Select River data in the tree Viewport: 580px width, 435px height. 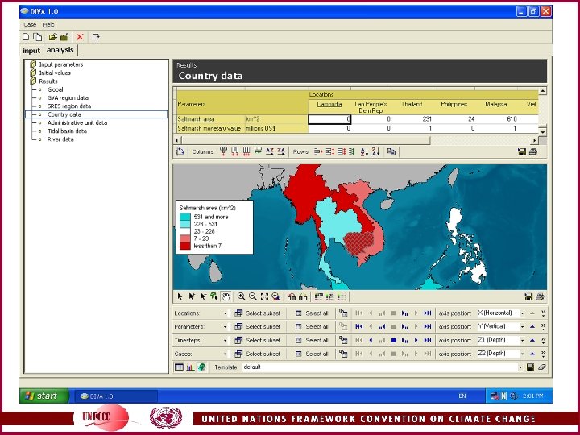(60, 139)
